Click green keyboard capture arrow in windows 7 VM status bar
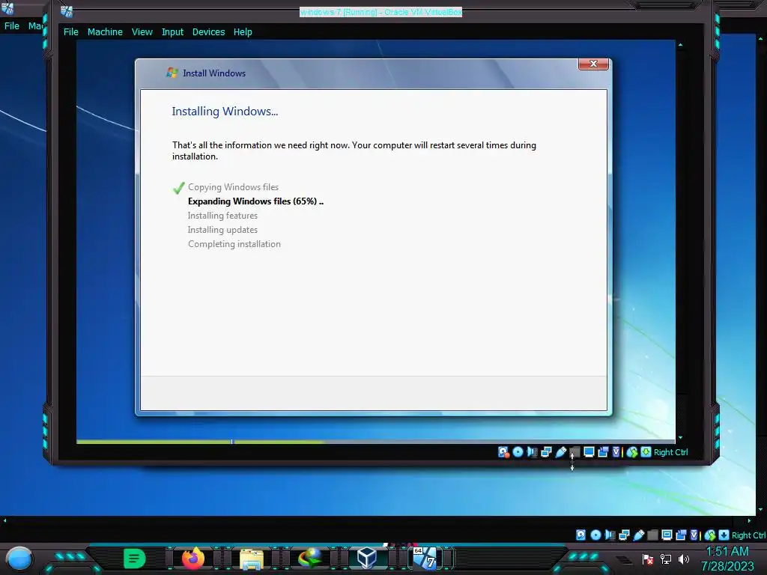Screen dimensions: 767x575 coord(646,452)
